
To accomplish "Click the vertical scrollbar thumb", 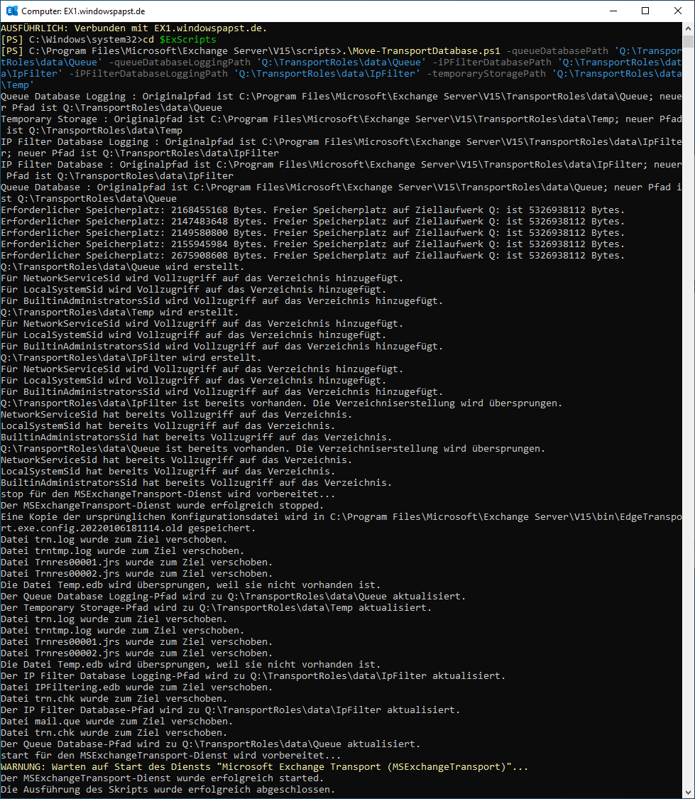I will coord(688,40).
